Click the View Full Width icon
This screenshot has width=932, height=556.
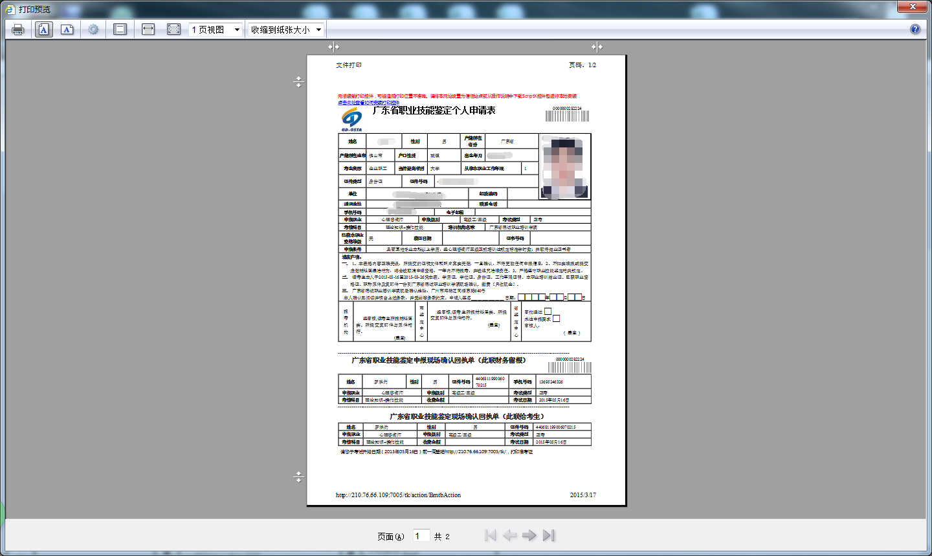(x=148, y=30)
